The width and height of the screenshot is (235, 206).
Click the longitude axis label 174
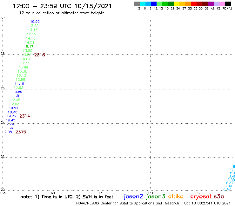(150, 193)
